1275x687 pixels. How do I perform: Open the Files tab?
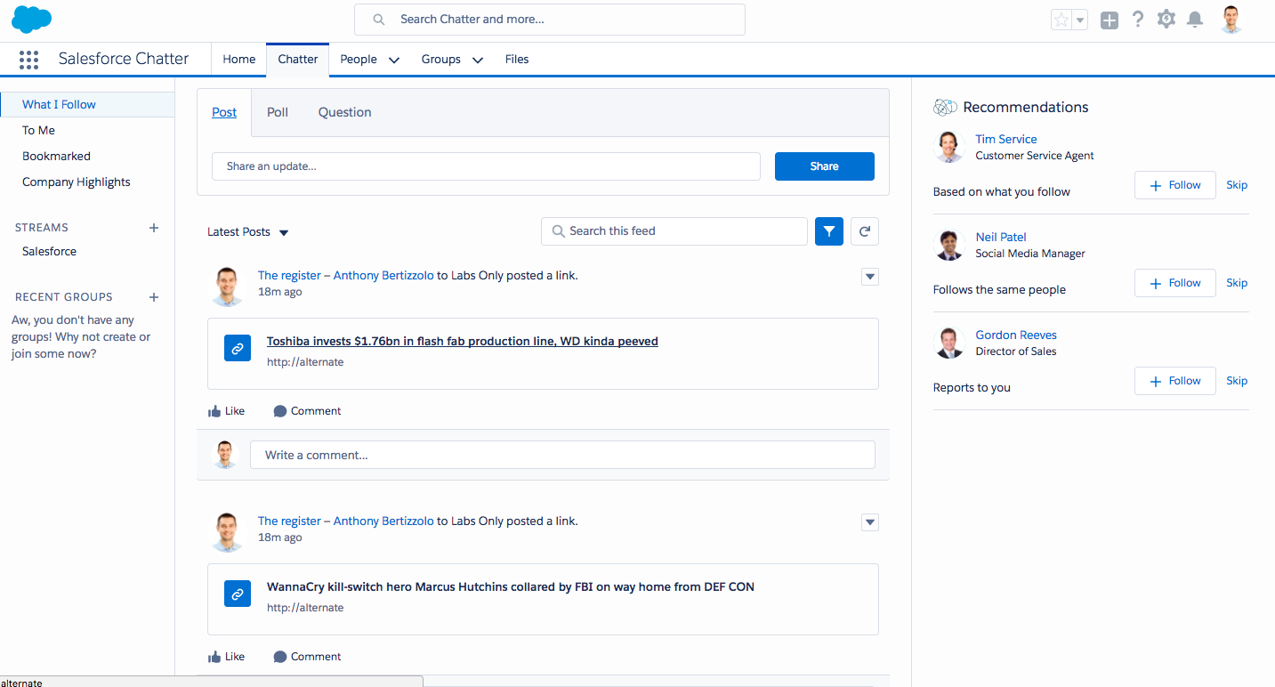click(x=516, y=60)
